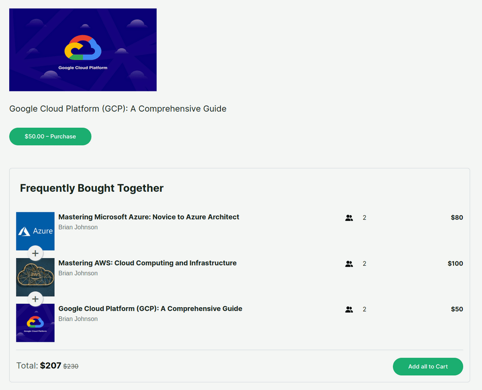Screen dimensions: 482x390
Task: Open Mastering AWS: Cloud Computing and Infrastructure
Action: point(147,263)
